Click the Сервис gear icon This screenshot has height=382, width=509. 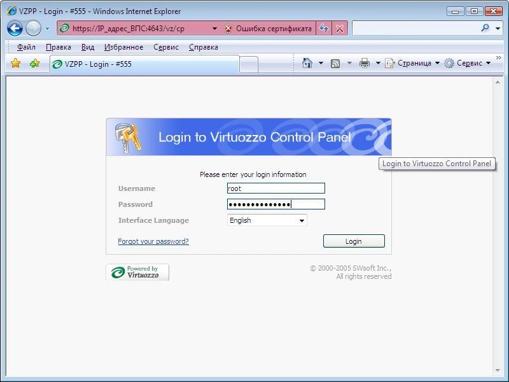[x=449, y=63]
